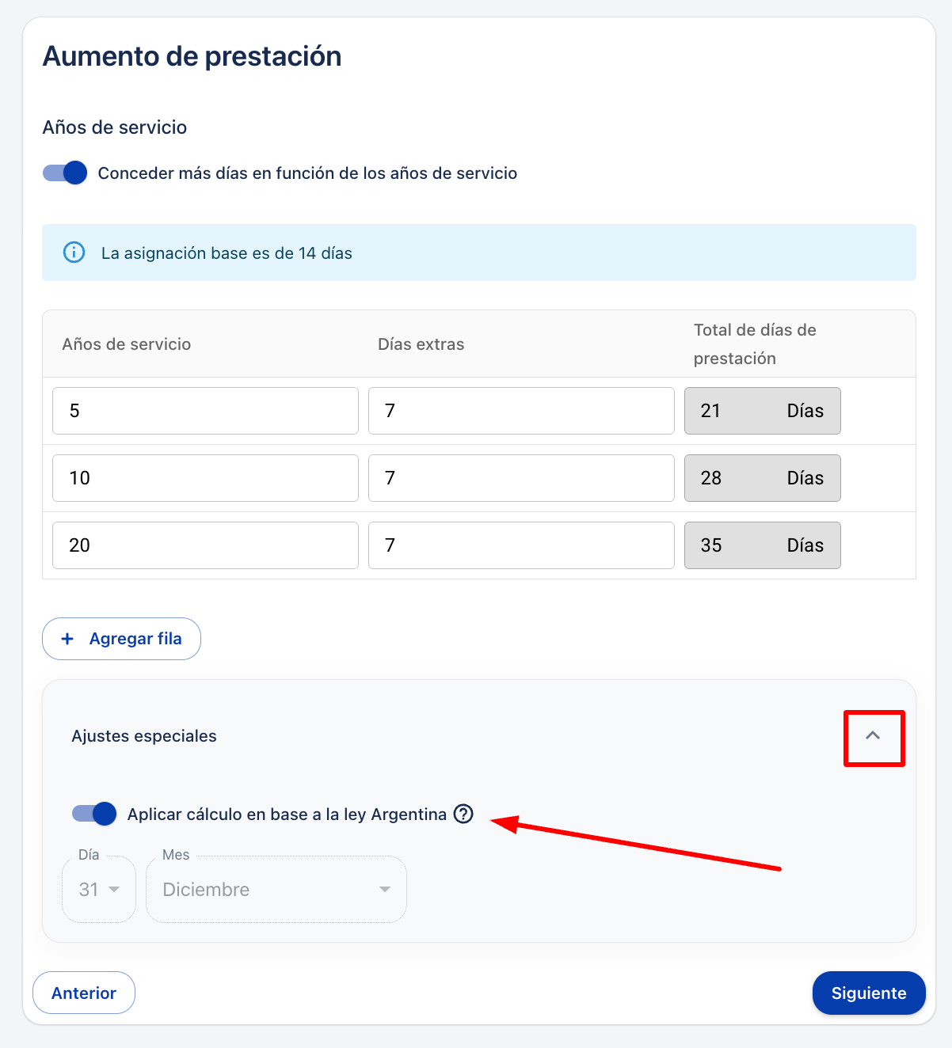Open the Mes dropdown showing Diciembre
The image size is (952, 1048).
[x=276, y=890]
